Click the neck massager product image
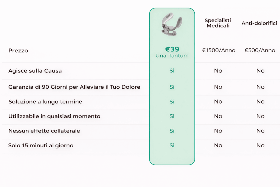280x187 pixels. coord(172,24)
